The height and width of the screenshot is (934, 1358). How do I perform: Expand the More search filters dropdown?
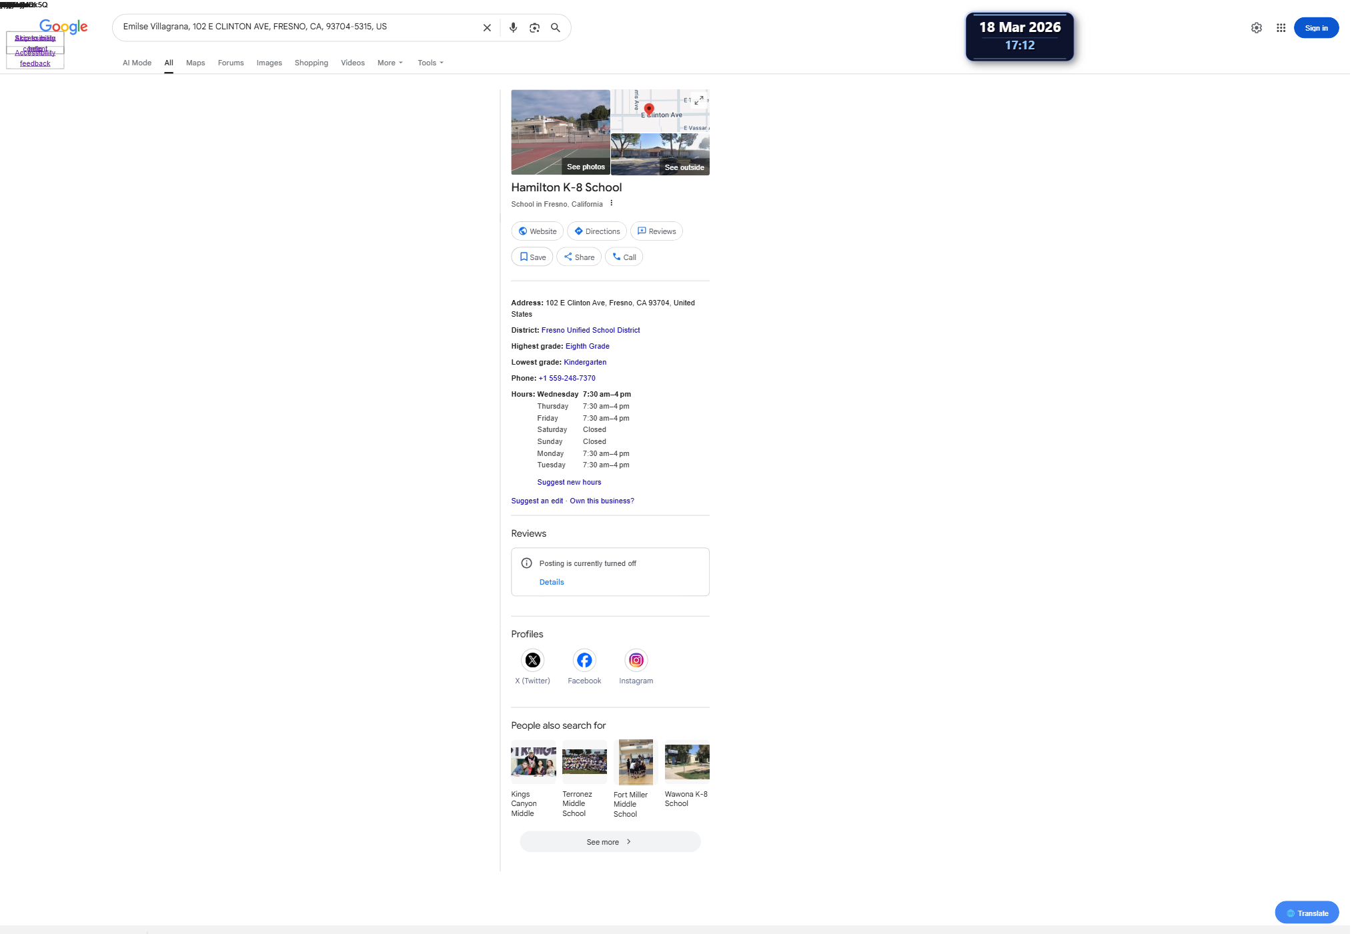(x=390, y=63)
